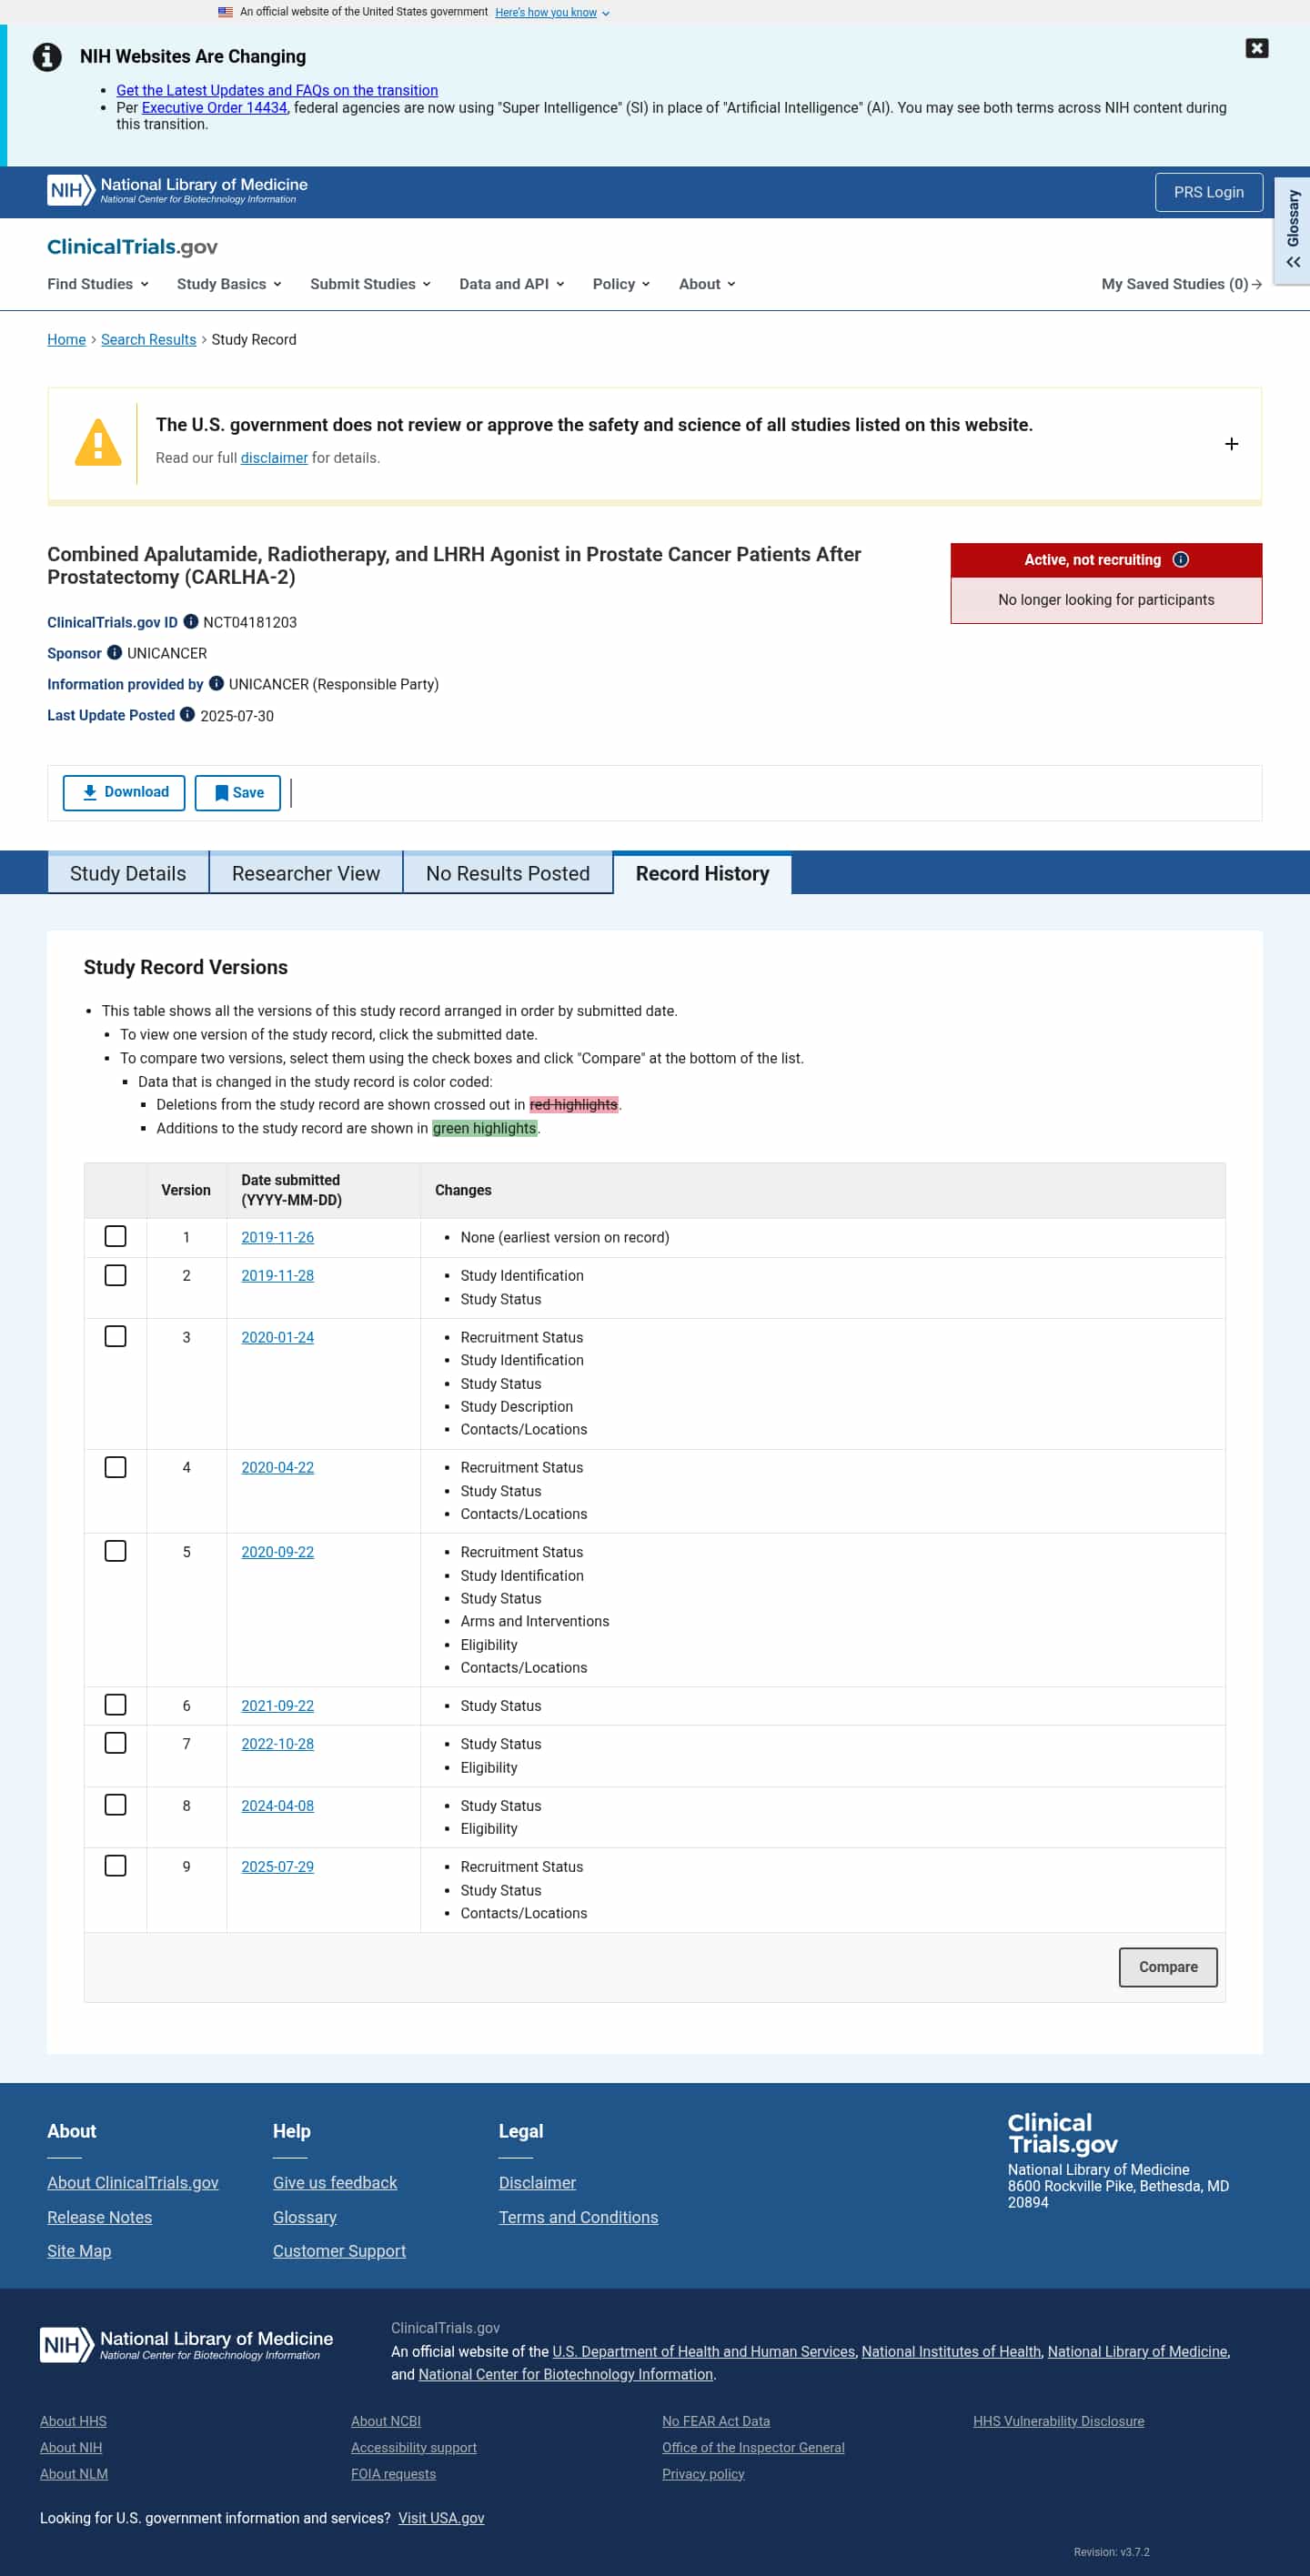Click the NIH National Library of Medicine header logo

[177, 189]
